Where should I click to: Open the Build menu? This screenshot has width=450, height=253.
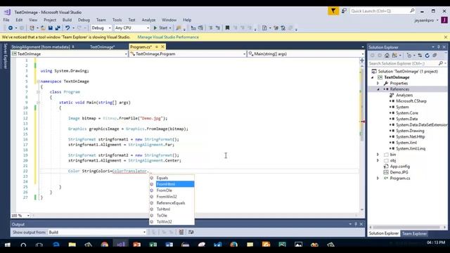(67, 20)
